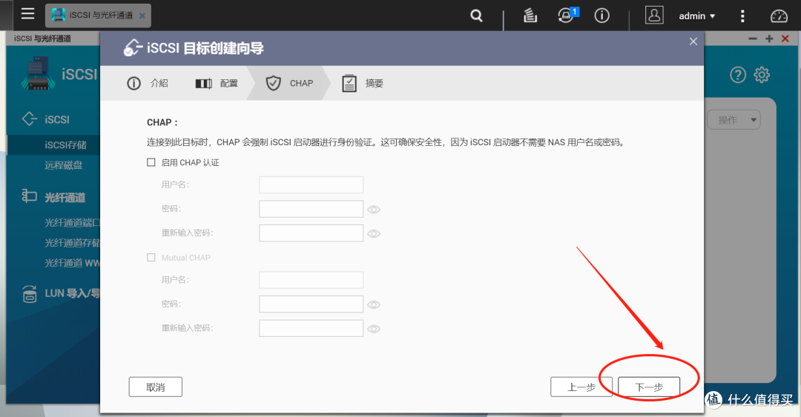Enable the 启用 CHAP 认证 checkbox
This screenshot has width=801, height=417.
click(x=151, y=162)
